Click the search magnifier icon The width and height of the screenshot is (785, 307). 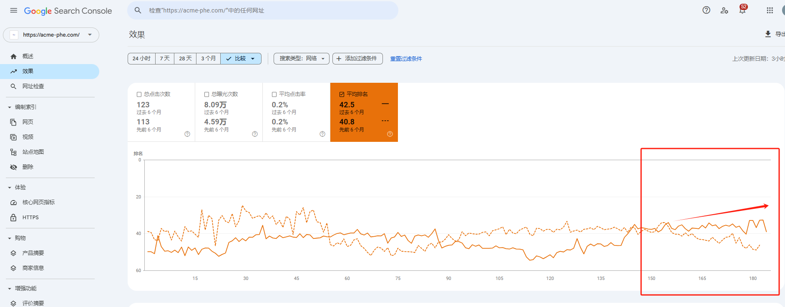click(x=138, y=10)
